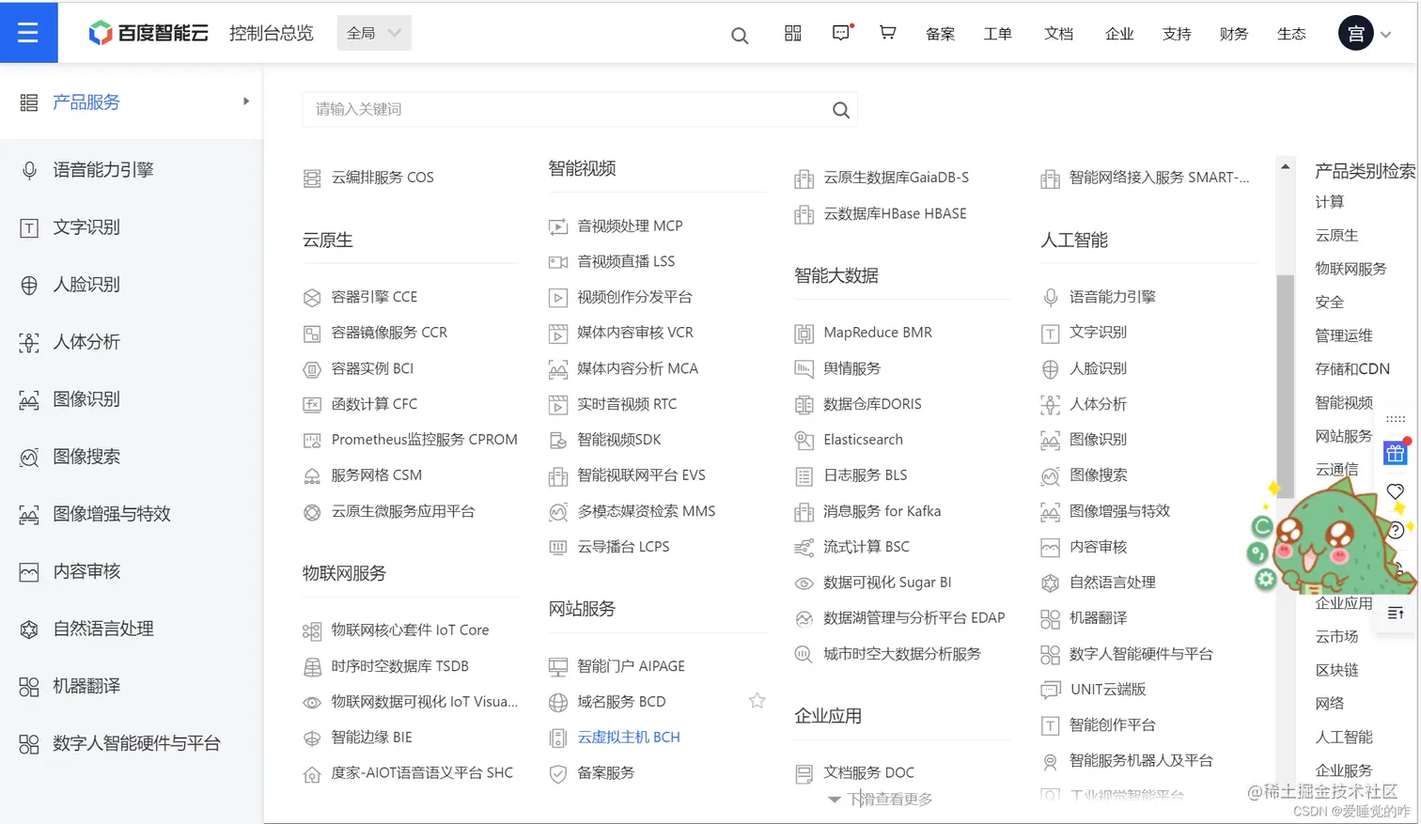This screenshot has height=824, width=1421.
Task: Open 工单 in top navigation
Action: 997,34
